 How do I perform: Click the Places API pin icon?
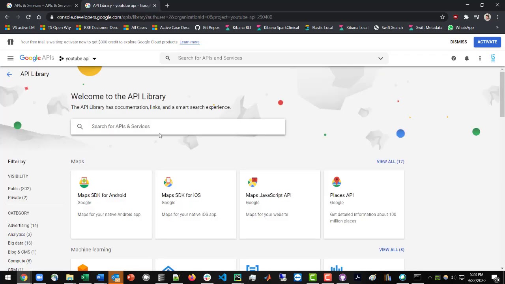pos(337,182)
